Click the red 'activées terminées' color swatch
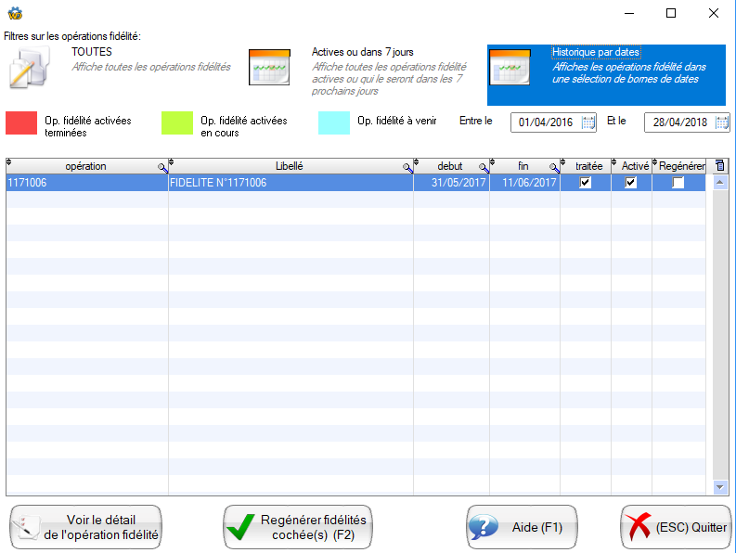This screenshot has width=736, height=553. [21, 122]
